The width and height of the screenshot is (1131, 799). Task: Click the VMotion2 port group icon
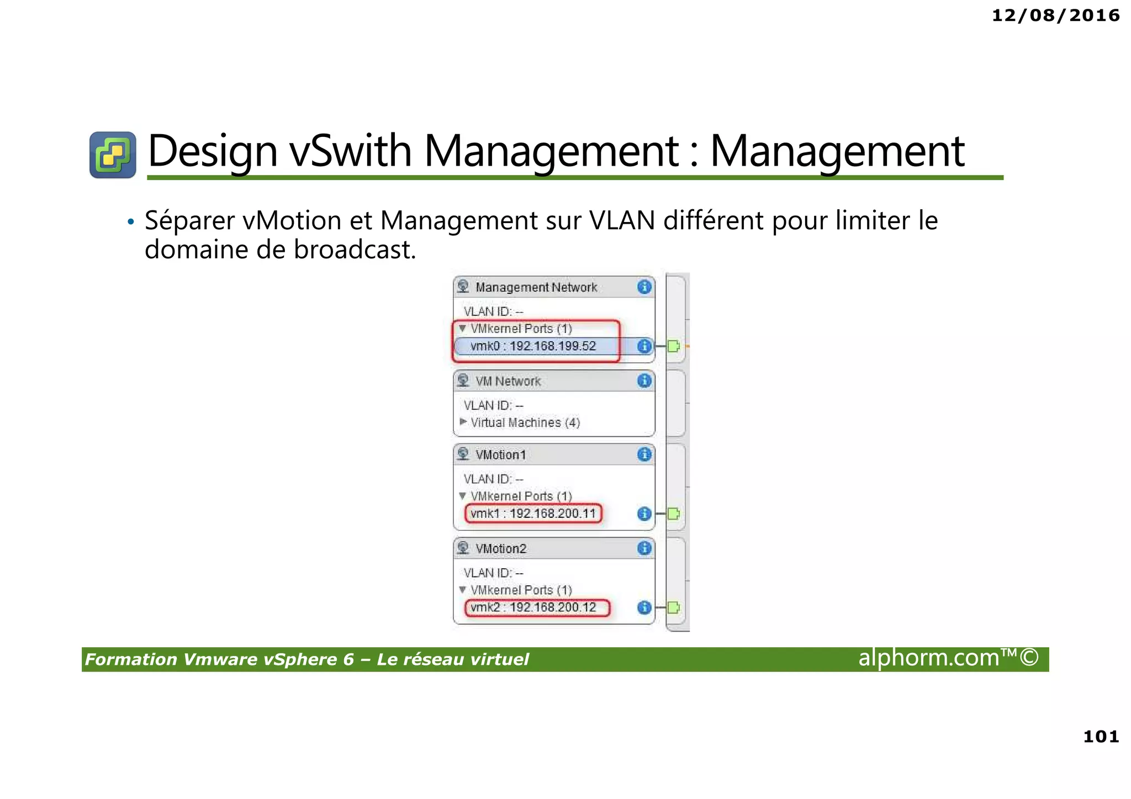tap(463, 548)
